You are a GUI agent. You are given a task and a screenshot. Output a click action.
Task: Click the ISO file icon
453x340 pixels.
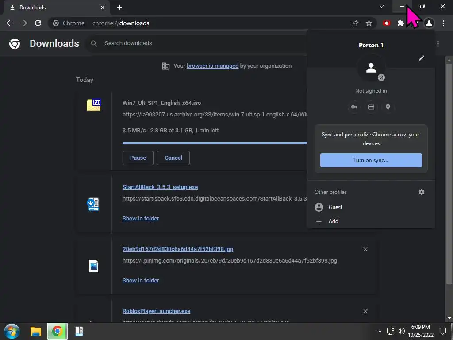click(x=94, y=104)
